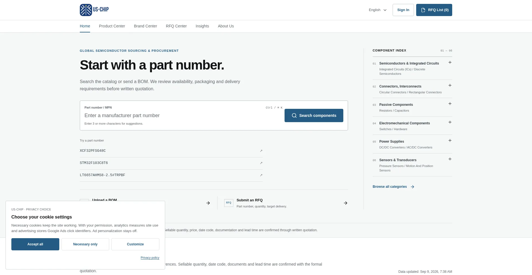
Task: Go to the Home nav tab
Action: [85, 26]
